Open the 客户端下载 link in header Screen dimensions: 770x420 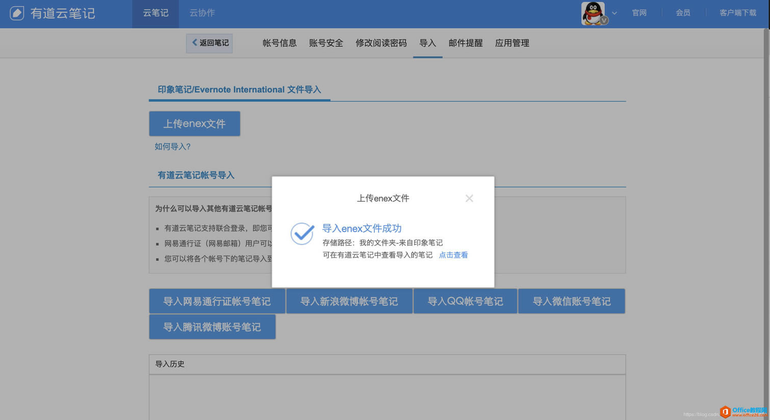[x=737, y=13]
